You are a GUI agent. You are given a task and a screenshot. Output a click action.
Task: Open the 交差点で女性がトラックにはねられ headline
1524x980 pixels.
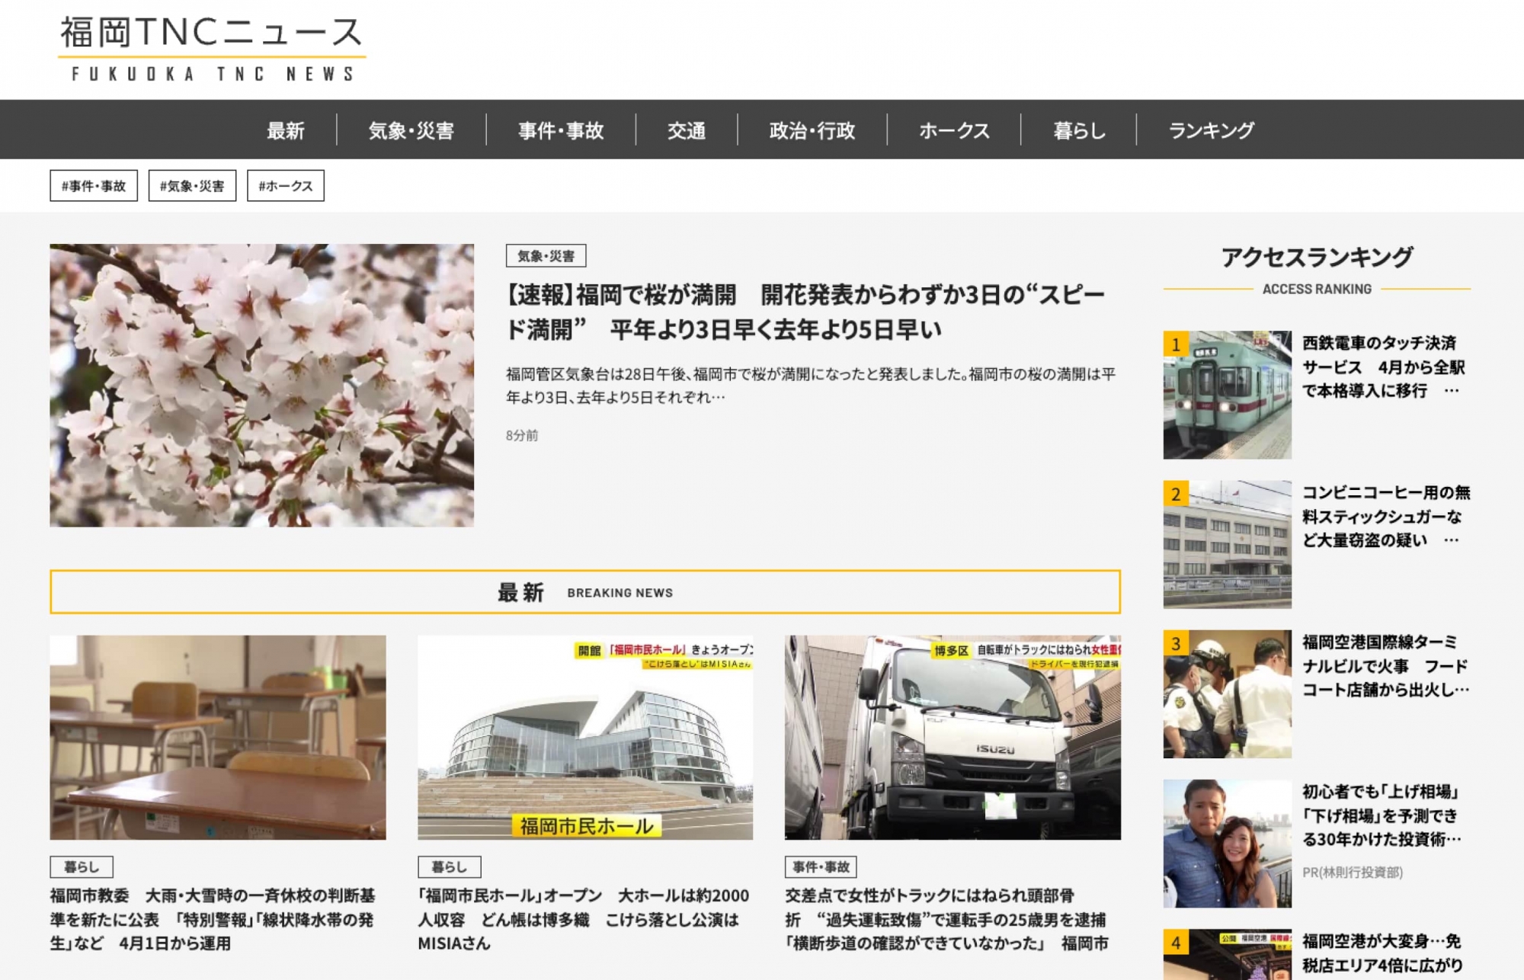[947, 919]
